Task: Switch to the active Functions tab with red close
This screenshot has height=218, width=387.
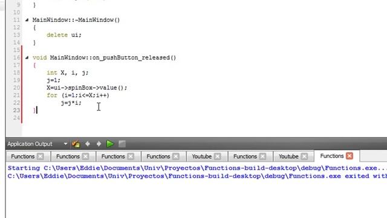Action: [x=332, y=156]
